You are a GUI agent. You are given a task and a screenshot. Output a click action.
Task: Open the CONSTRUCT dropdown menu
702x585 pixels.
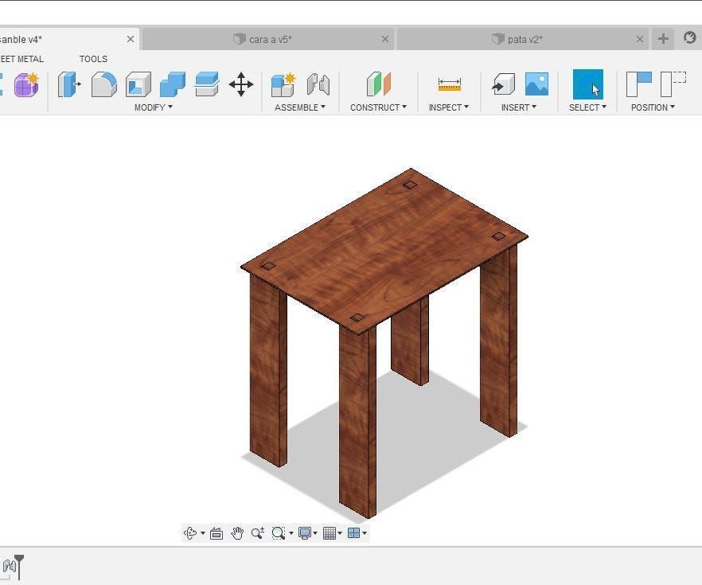click(378, 107)
